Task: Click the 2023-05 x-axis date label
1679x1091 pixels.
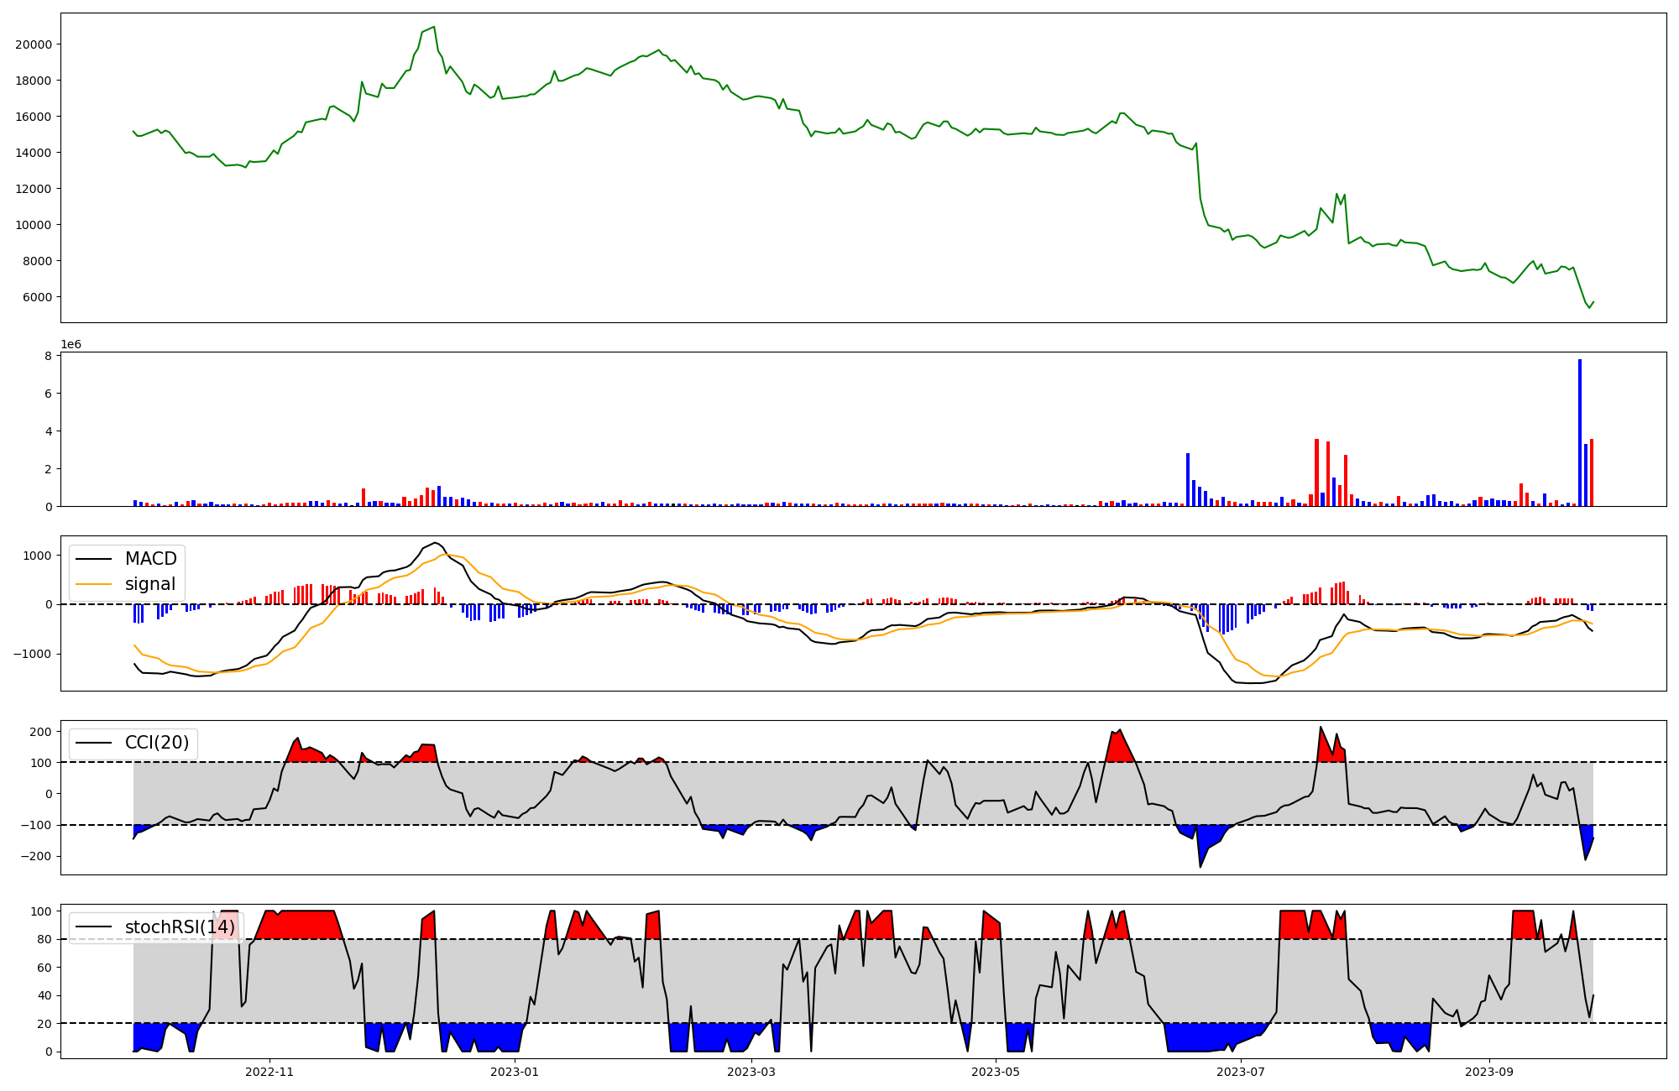Action: click(996, 1072)
